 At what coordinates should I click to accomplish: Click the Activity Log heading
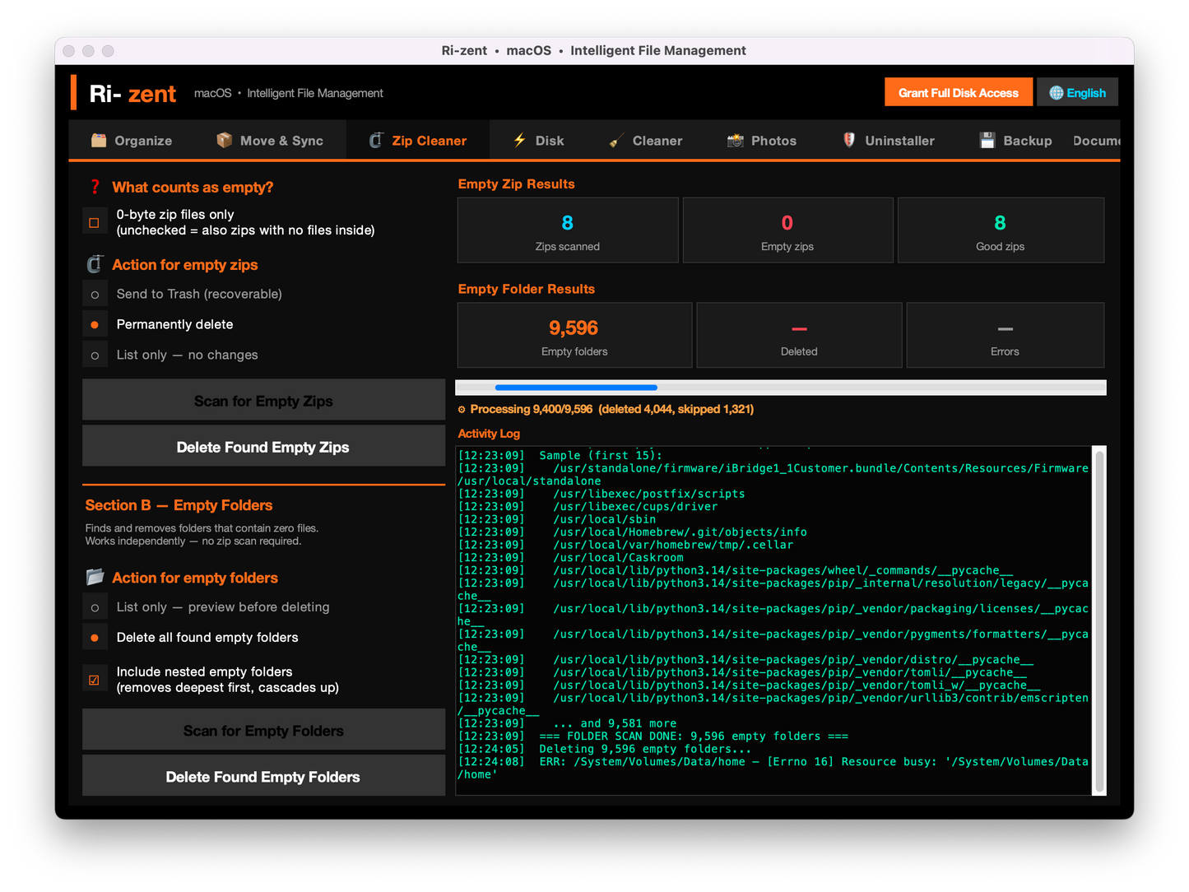[x=489, y=434]
